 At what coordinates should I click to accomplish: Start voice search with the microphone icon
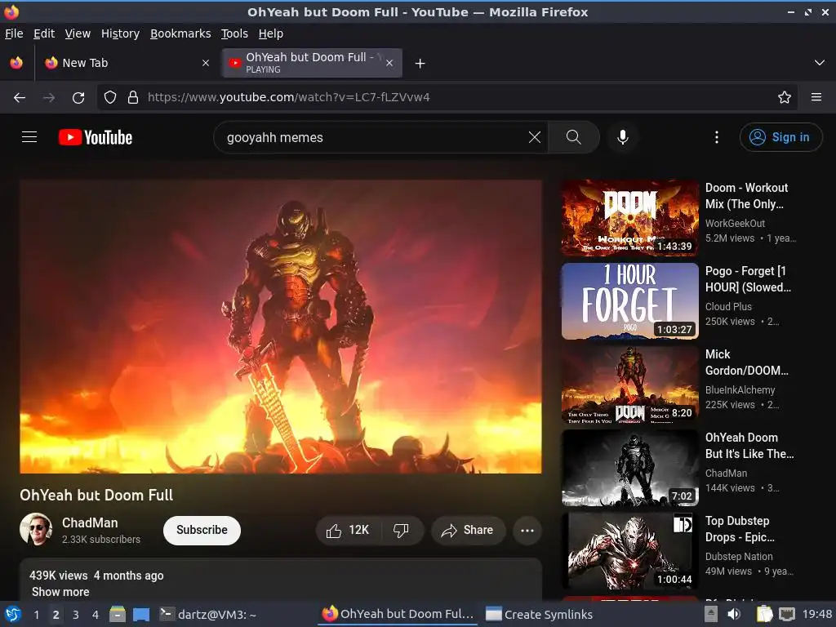point(622,137)
